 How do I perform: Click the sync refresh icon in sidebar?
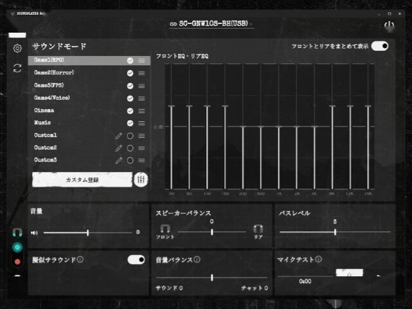click(x=17, y=68)
